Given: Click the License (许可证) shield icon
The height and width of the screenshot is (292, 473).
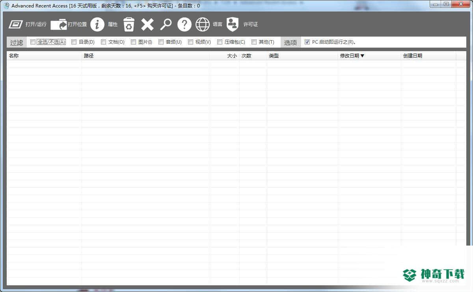Looking at the screenshot, I should [x=233, y=24].
